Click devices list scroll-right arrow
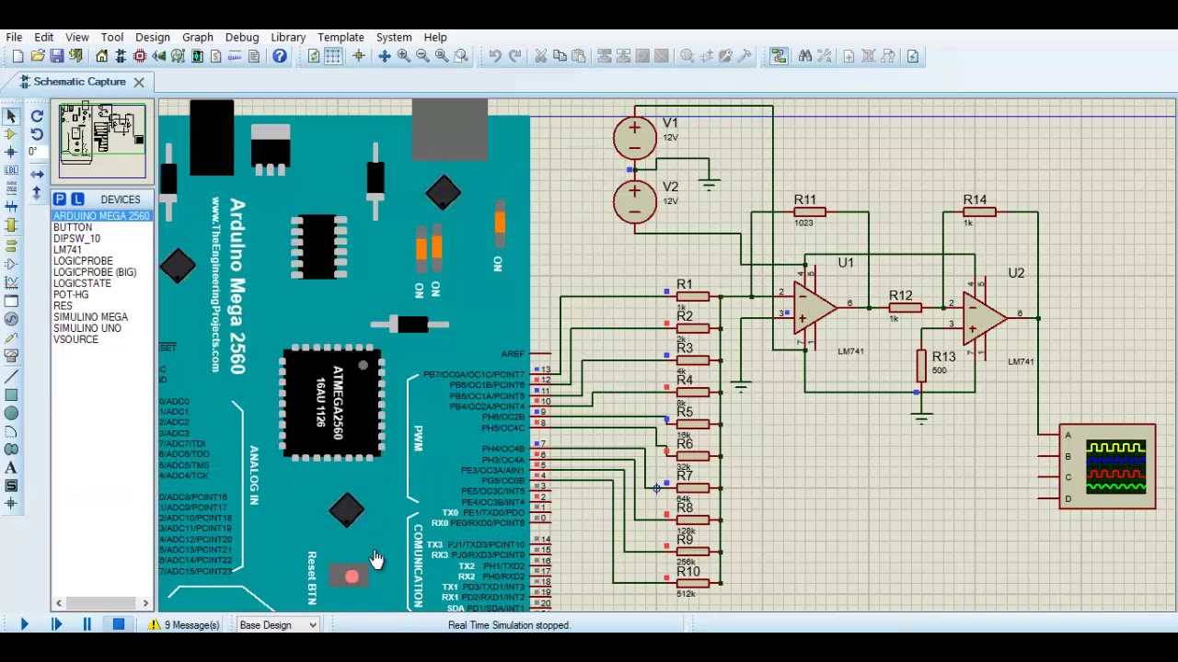This screenshot has width=1178, height=662. [x=145, y=603]
